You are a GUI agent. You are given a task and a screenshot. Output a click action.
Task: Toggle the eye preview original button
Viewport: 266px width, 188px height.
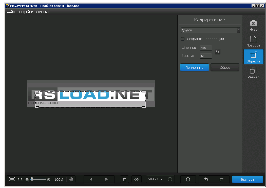pyautogui.click(x=136, y=179)
